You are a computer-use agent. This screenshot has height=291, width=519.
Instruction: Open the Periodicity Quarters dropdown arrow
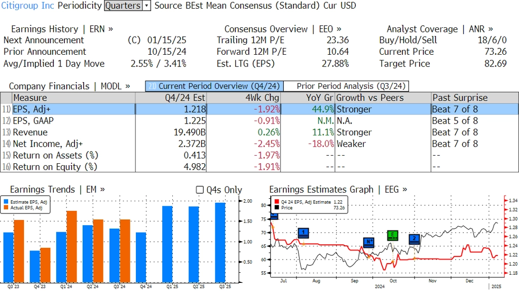click(146, 6)
